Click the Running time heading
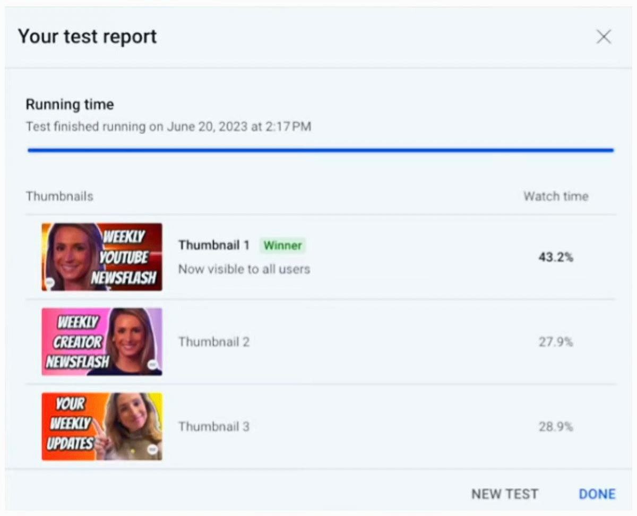Viewport: 637px width, 516px height. 70,105
